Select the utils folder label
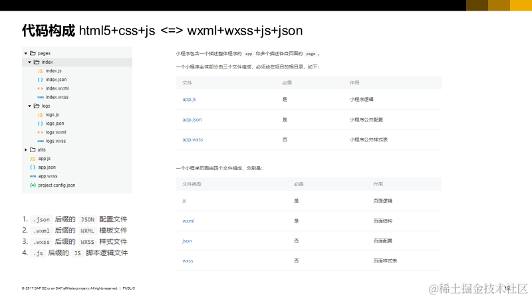 (x=41, y=150)
